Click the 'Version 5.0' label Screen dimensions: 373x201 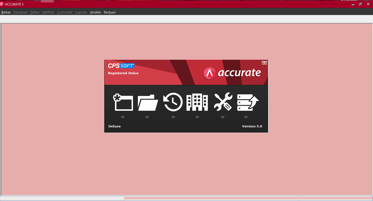click(x=252, y=126)
